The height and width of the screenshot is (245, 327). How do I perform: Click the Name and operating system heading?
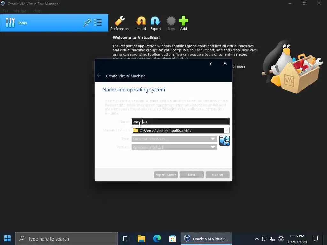(x=134, y=90)
